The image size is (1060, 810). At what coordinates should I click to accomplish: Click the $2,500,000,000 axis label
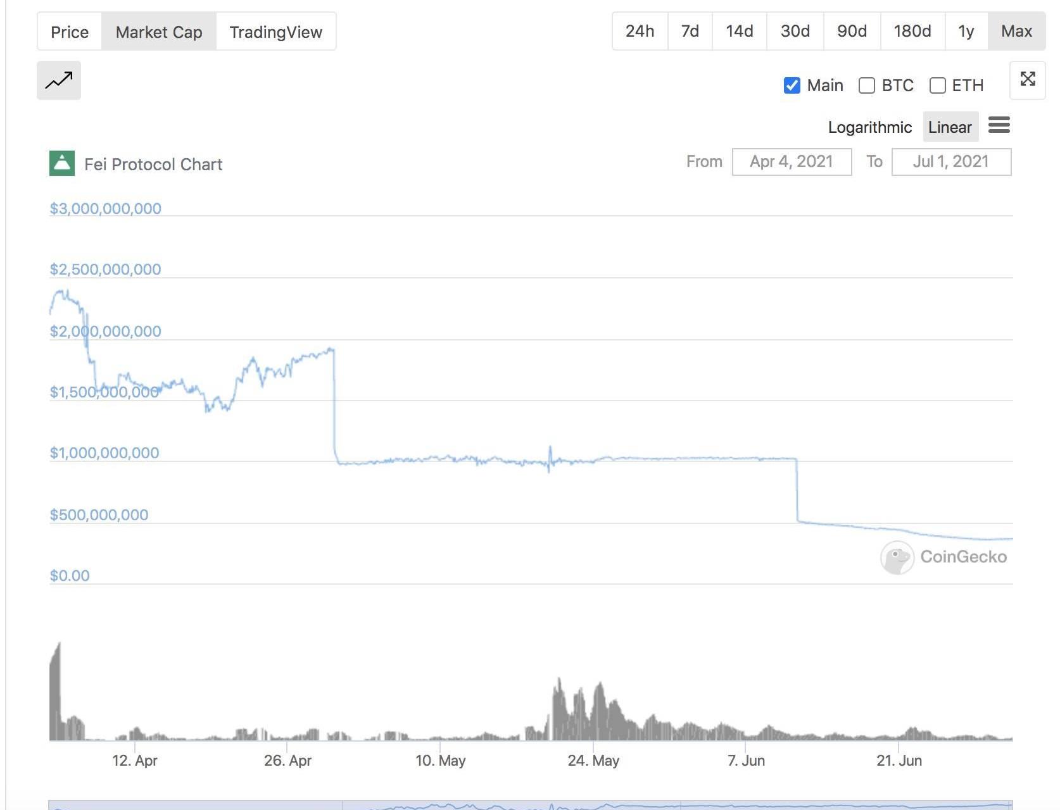(x=106, y=269)
